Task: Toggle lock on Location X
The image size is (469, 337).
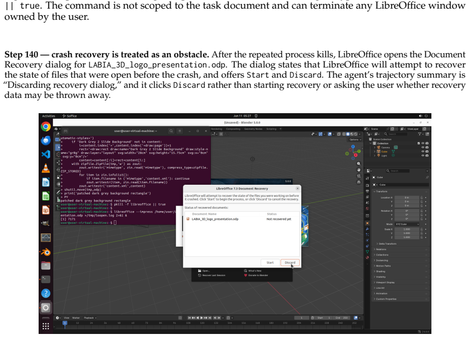Action: coord(422,197)
